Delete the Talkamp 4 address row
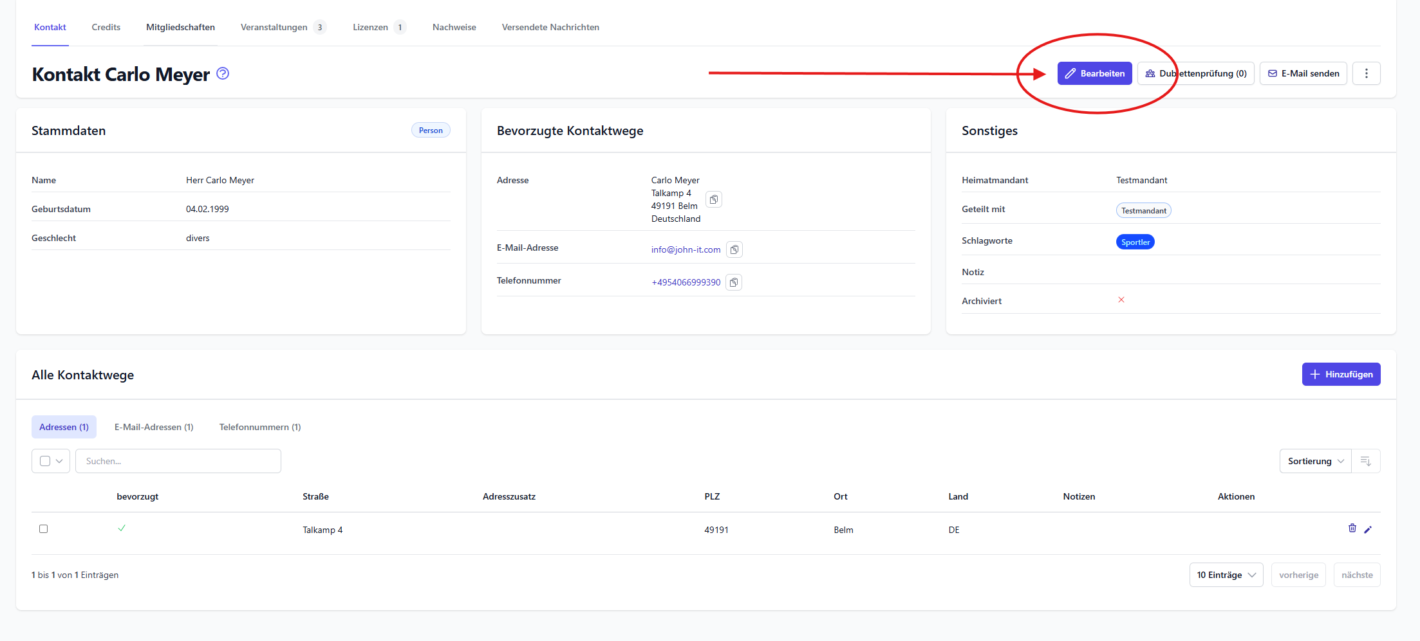Image resolution: width=1420 pixels, height=641 pixels. (1352, 528)
